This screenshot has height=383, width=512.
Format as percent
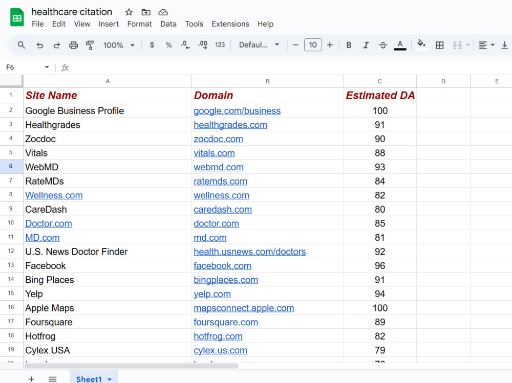tap(168, 45)
